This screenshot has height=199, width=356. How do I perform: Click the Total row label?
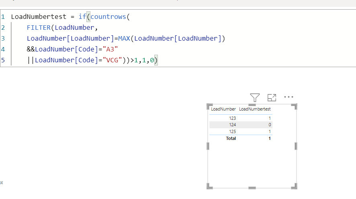231,138
